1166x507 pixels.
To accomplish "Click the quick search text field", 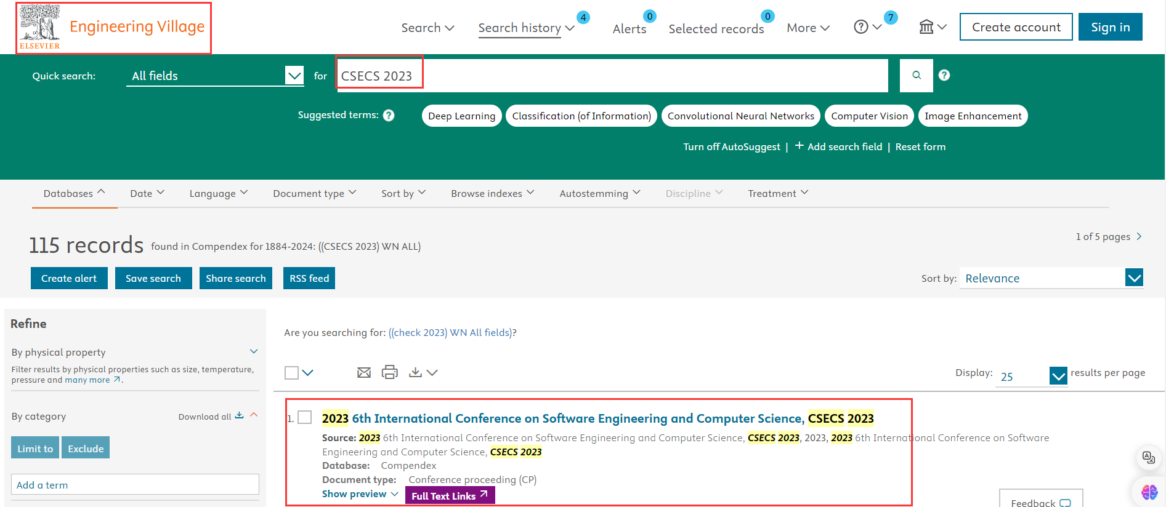I will point(613,76).
